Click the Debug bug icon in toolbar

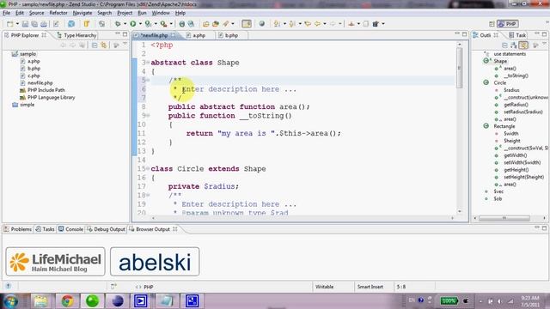[118, 24]
